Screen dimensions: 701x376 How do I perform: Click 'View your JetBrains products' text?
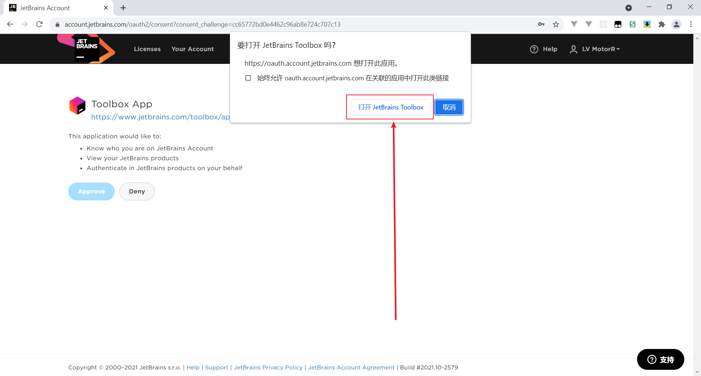click(x=133, y=158)
